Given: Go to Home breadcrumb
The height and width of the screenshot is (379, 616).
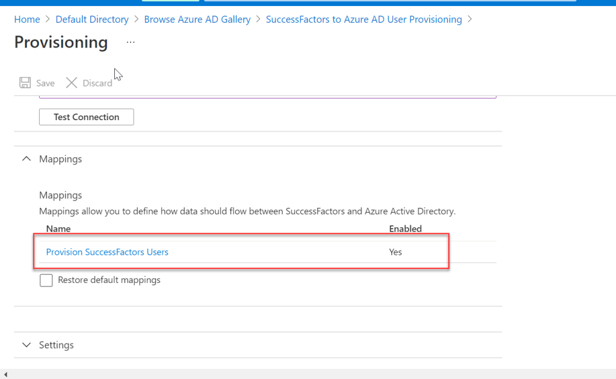Looking at the screenshot, I should click(x=27, y=19).
